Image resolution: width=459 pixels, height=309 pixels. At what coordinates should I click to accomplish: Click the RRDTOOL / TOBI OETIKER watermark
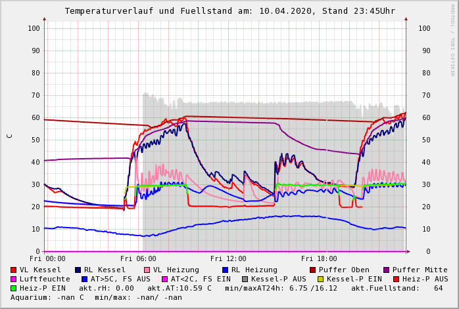[452, 39]
